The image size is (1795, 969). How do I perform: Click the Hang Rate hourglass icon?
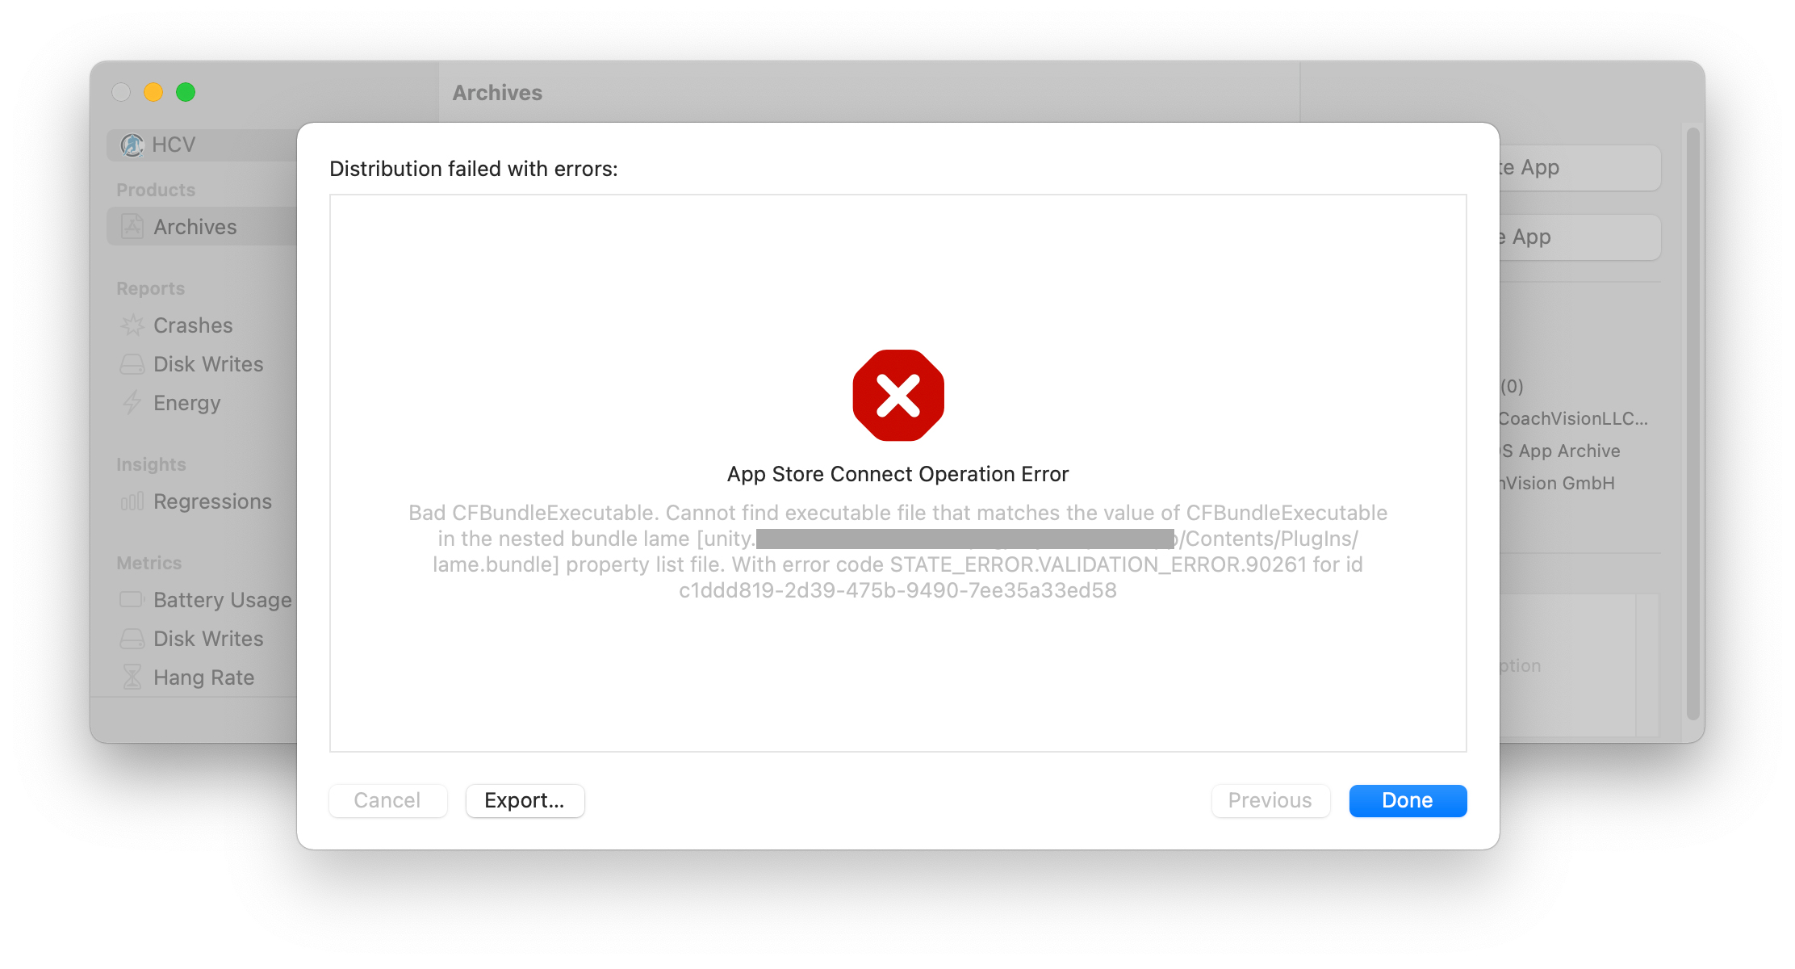pyautogui.click(x=132, y=677)
